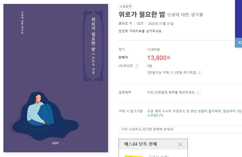Click 첫번째 구매리뷰를 남겨주세요
This screenshot has width=242, height=157.
137,31
